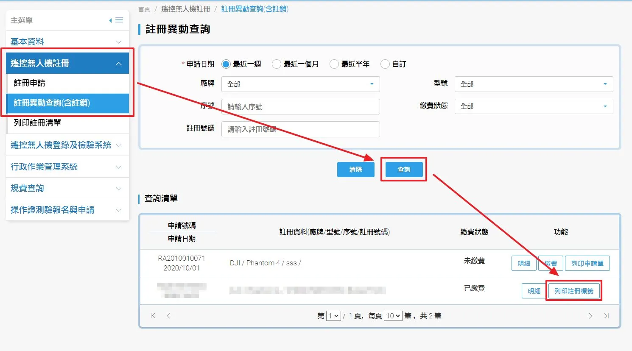Open 註冊申請 menu item
The image size is (632, 351).
[68, 83]
